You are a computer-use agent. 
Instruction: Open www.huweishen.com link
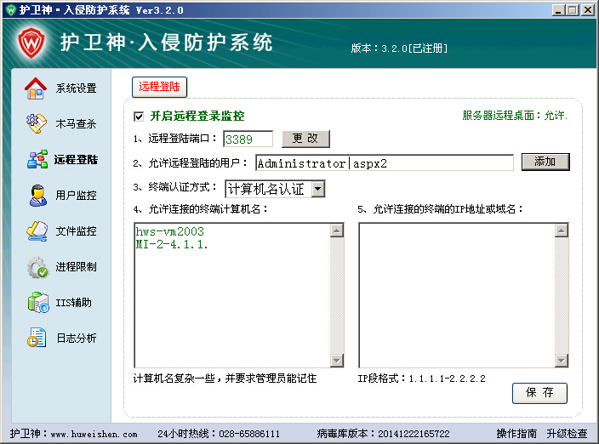pyautogui.click(x=94, y=434)
